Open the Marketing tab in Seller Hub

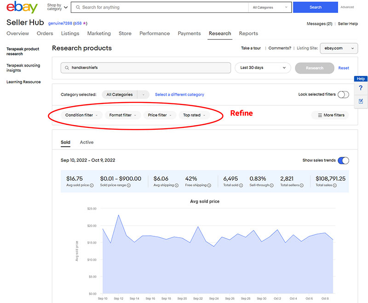99,34
